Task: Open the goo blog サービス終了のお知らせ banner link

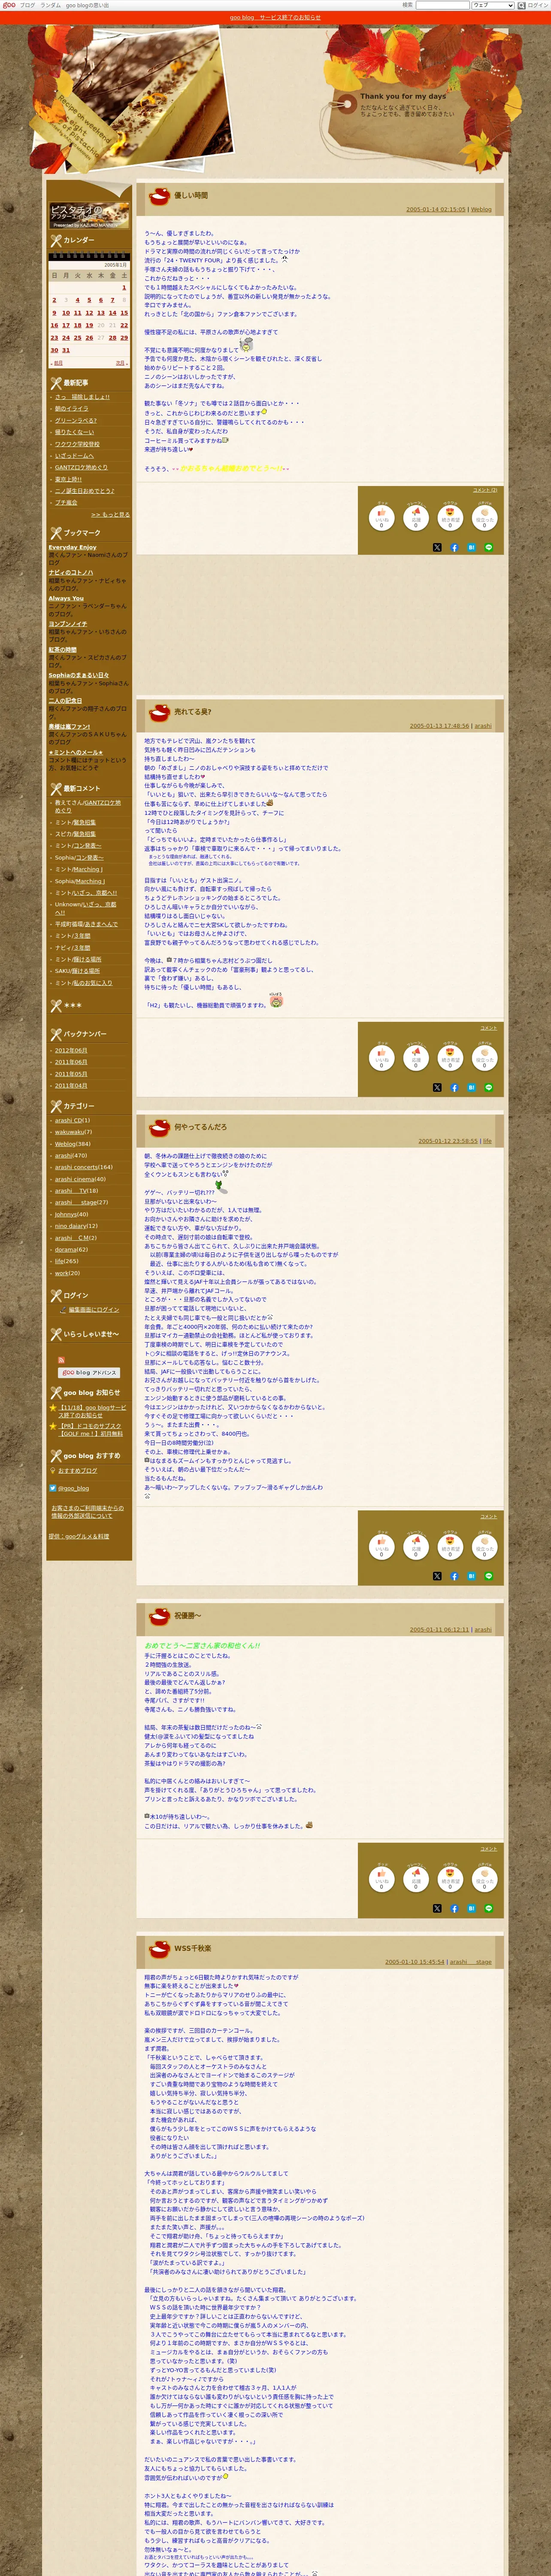Action: pyautogui.click(x=275, y=17)
